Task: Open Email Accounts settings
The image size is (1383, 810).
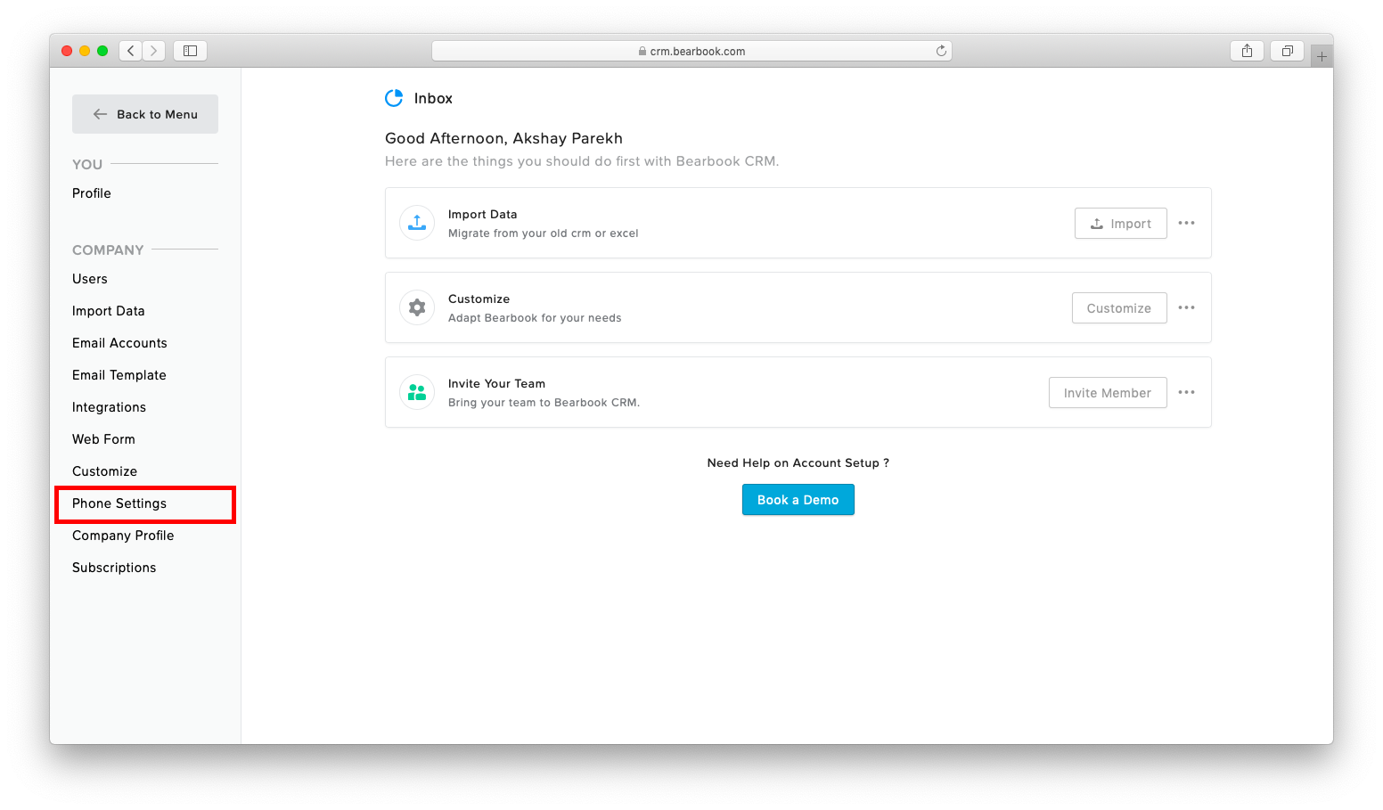Action: pyautogui.click(x=119, y=343)
